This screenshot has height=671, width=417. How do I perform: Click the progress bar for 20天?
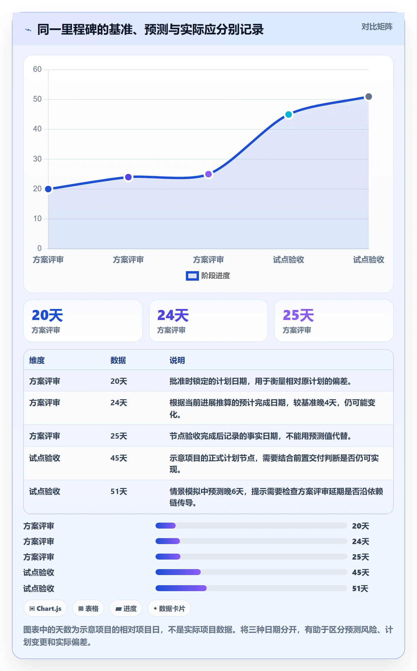click(251, 526)
